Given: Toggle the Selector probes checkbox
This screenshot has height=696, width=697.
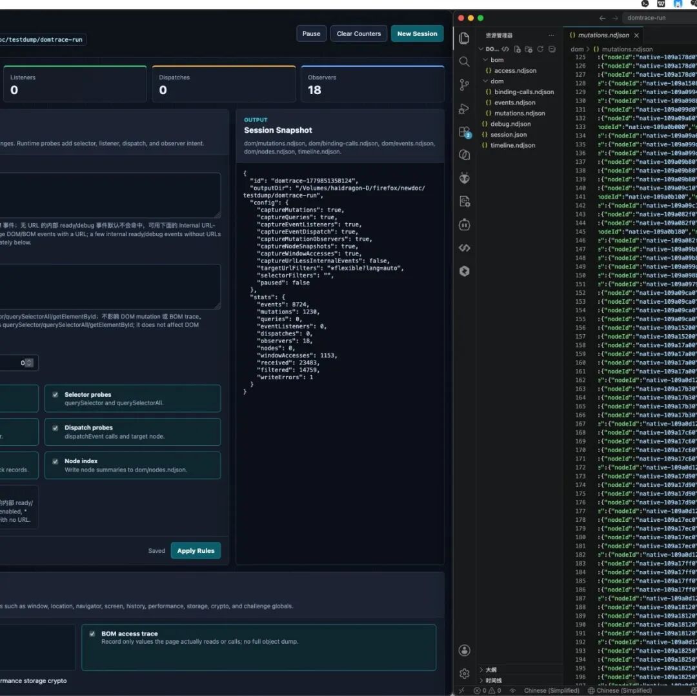Looking at the screenshot, I should pyautogui.click(x=55, y=394).
